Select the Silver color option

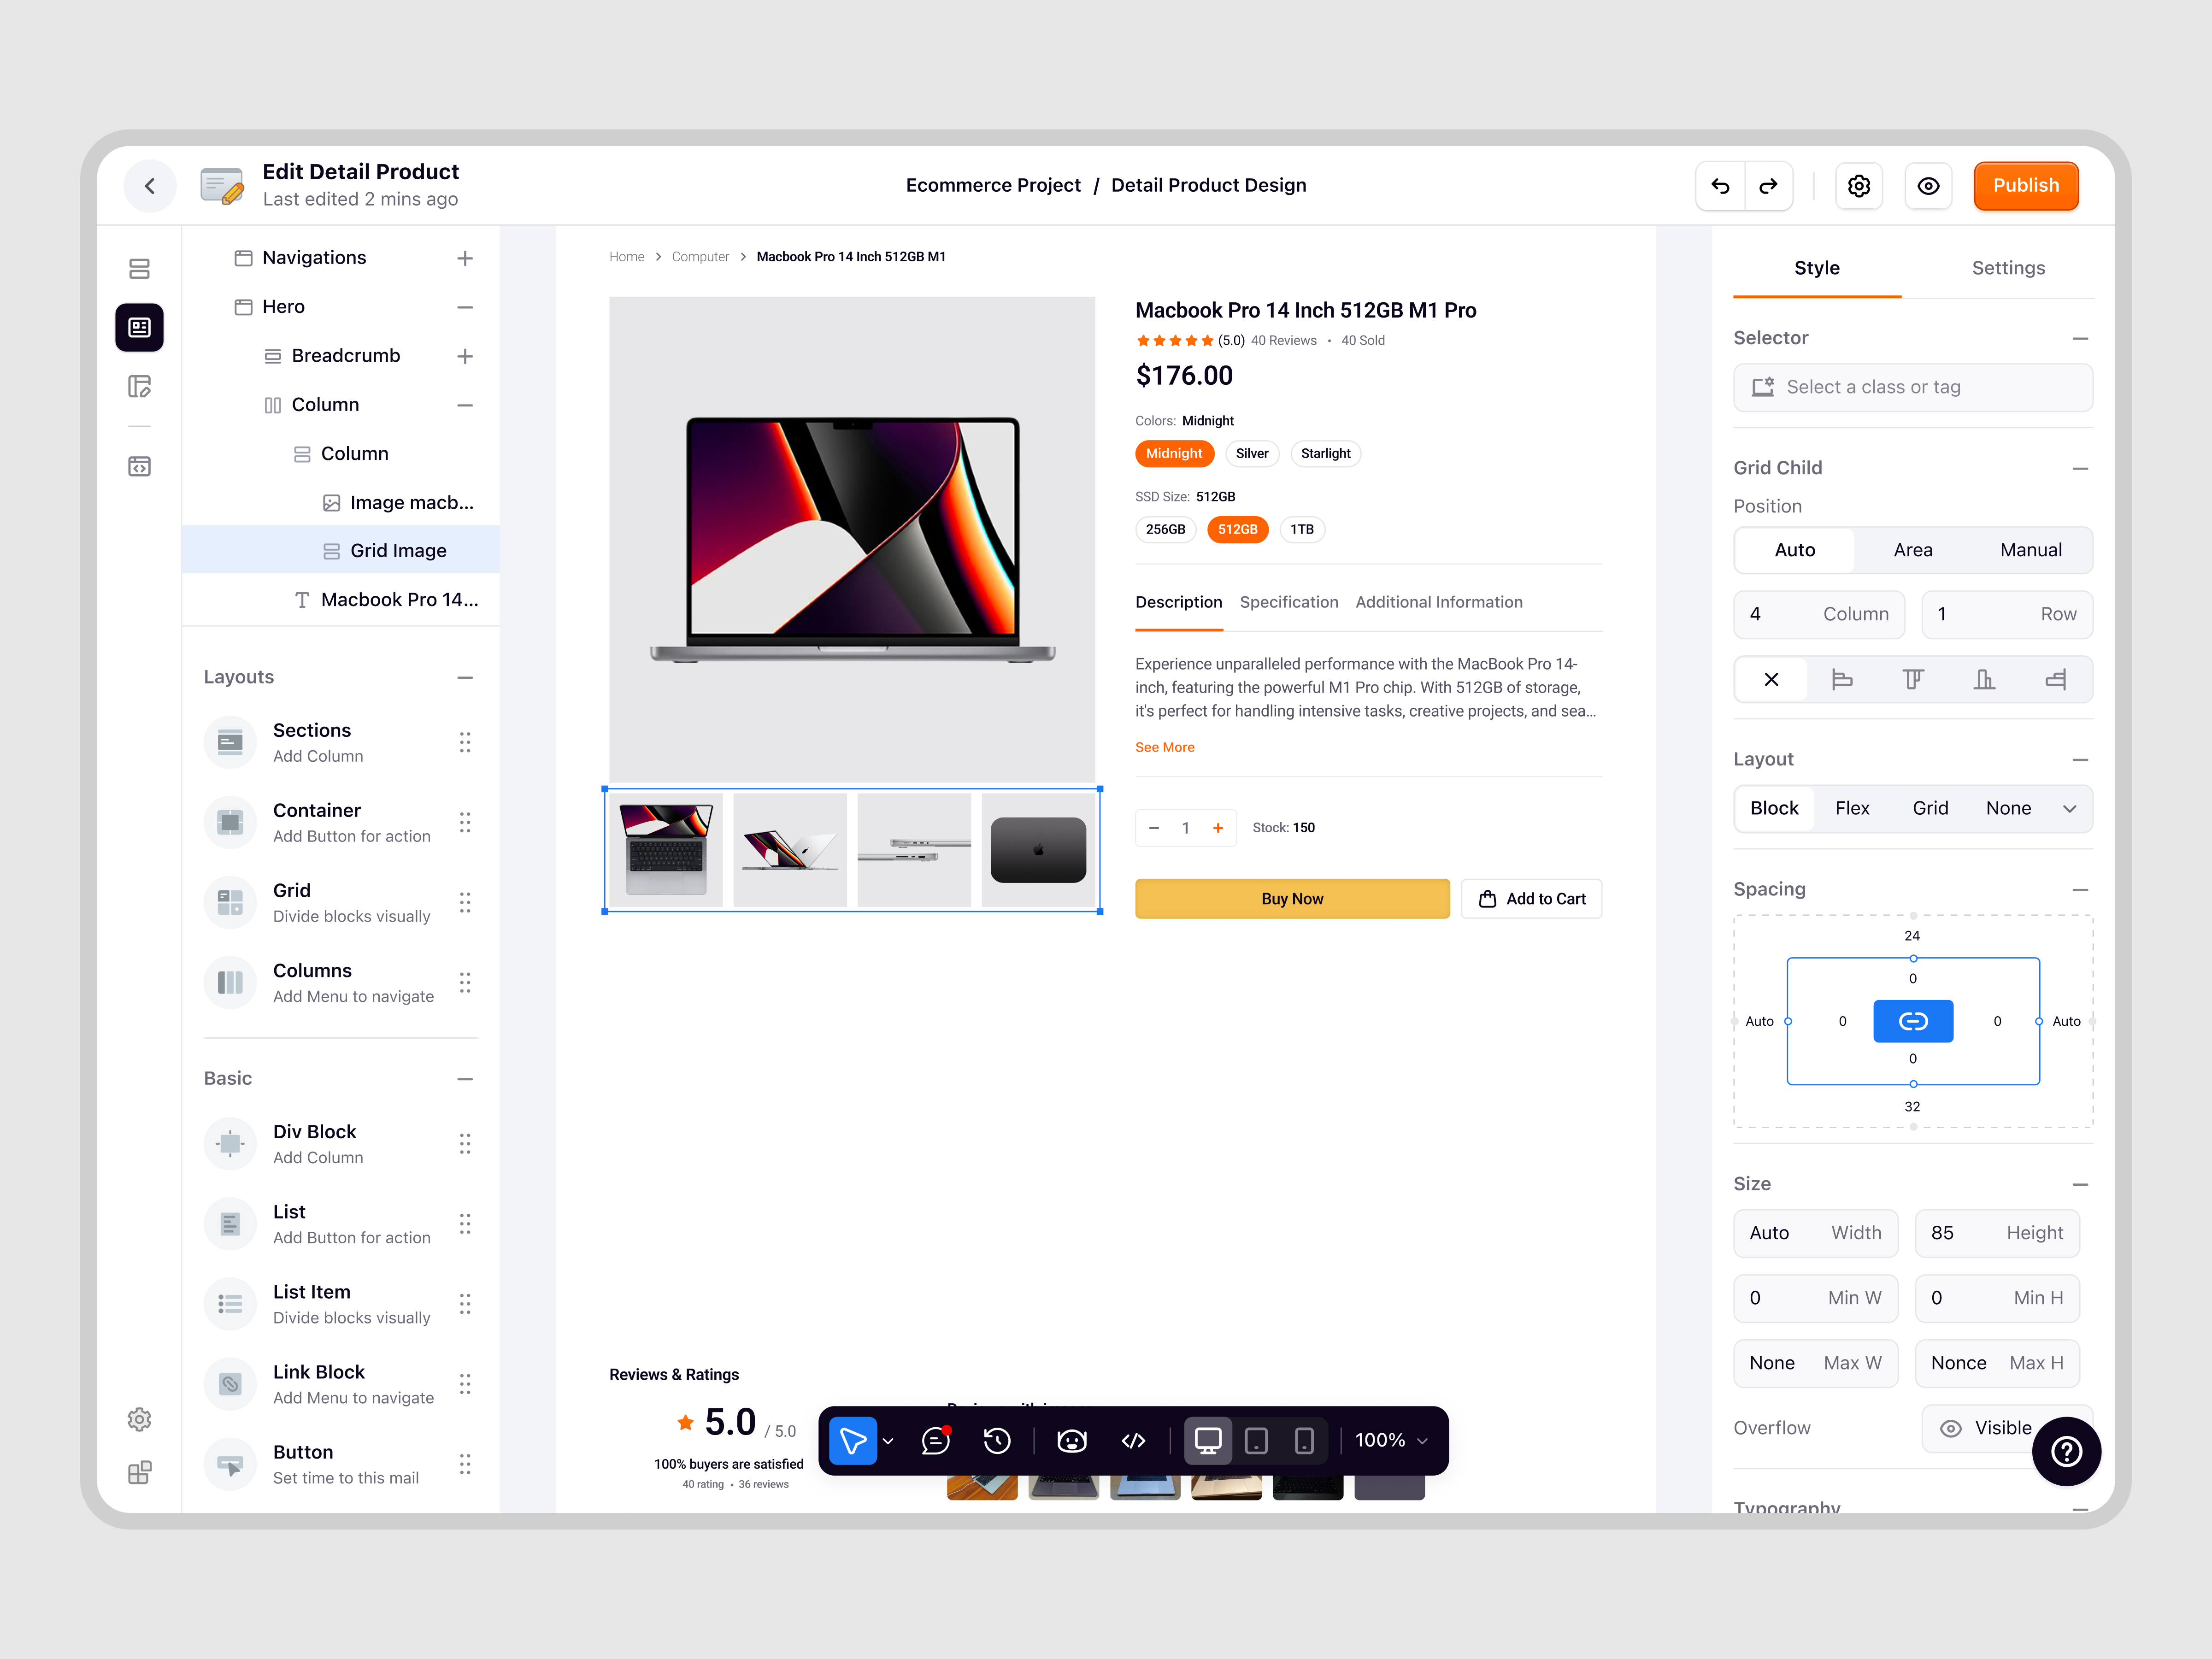click(1252, 454)
